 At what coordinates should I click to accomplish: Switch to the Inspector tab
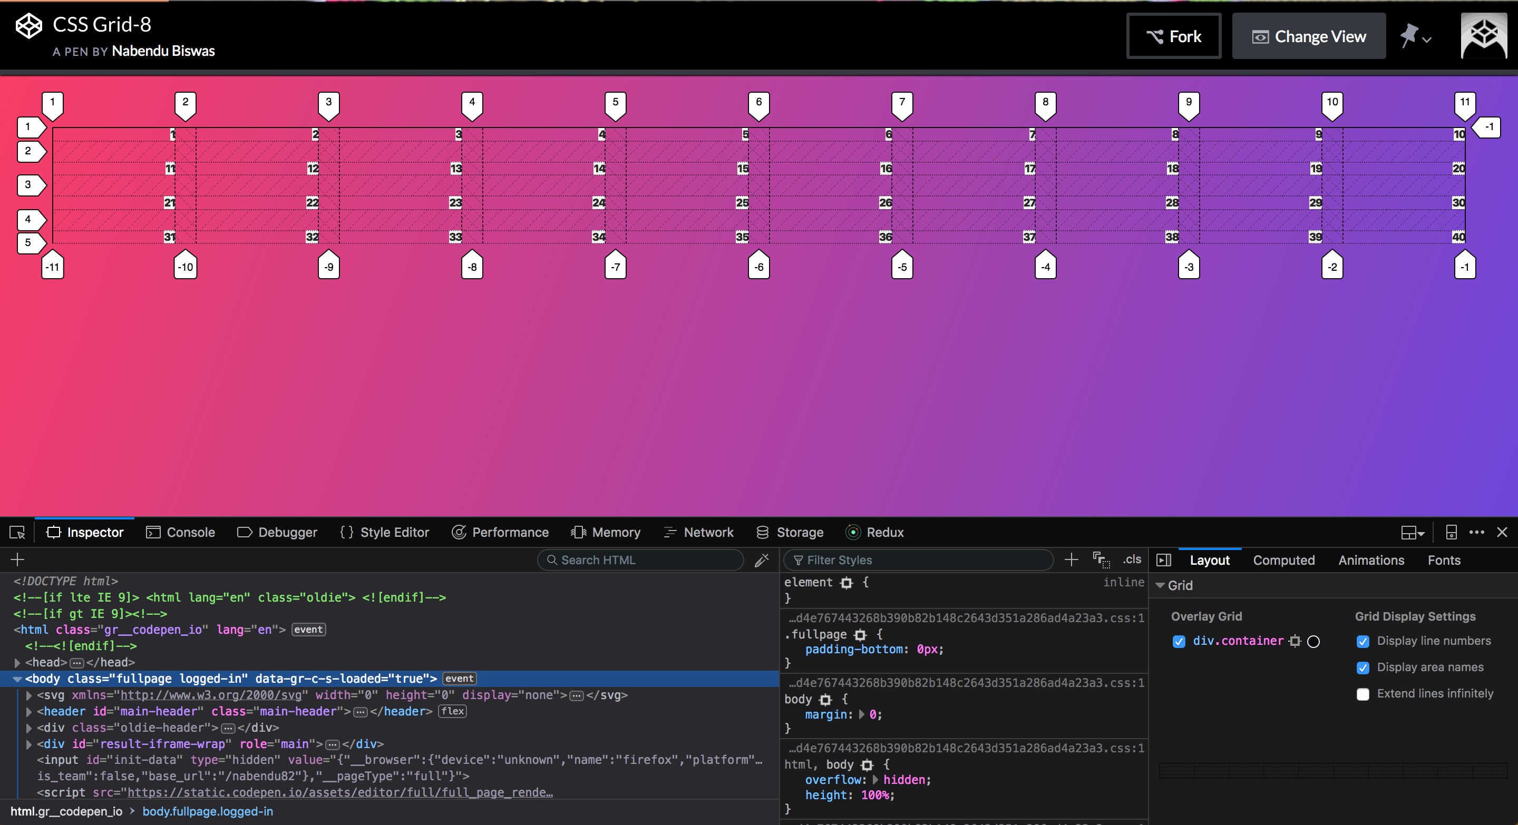[x=85, y=532]
